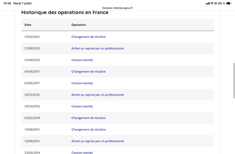Tap the battery icon in status bar

tap(229, 3)
